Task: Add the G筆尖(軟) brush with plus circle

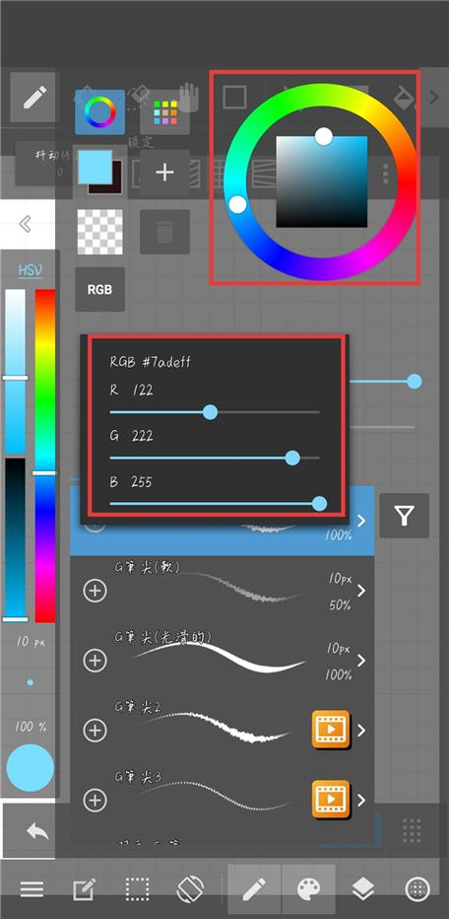Action: (x=95, y=591)
